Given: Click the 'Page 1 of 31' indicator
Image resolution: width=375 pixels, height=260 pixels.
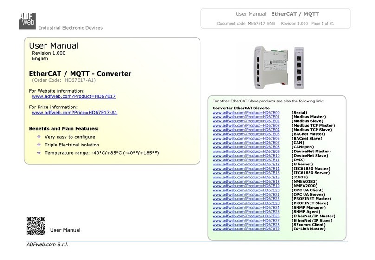Looking at the screenshot, I should pyautogui.click(x=323, y=23).
